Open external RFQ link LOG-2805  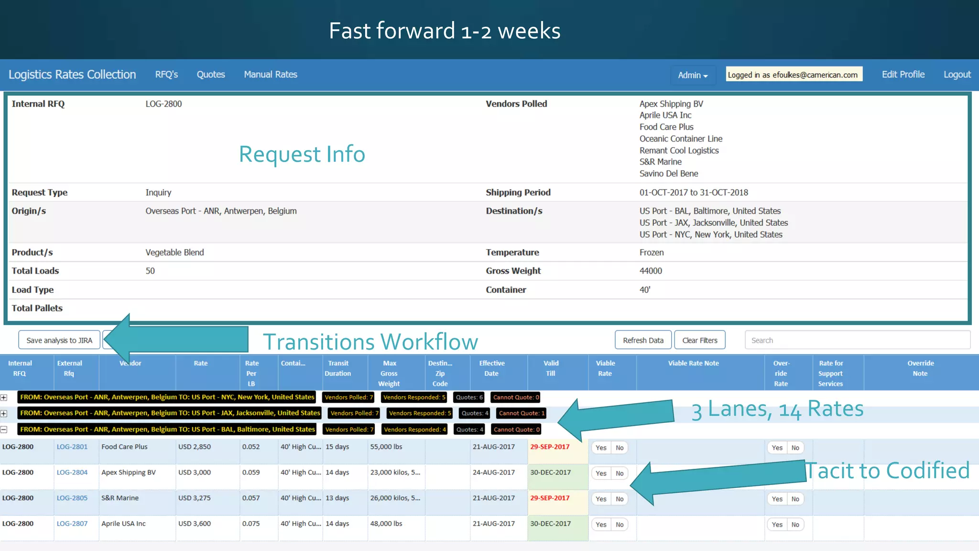click(72, 498)
